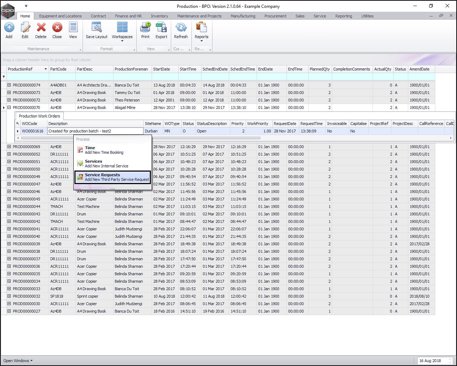Click the Add icon in the ribbon
Viewport: 457px width, 366px height.
pyautogui.click(x=9, y=28)
